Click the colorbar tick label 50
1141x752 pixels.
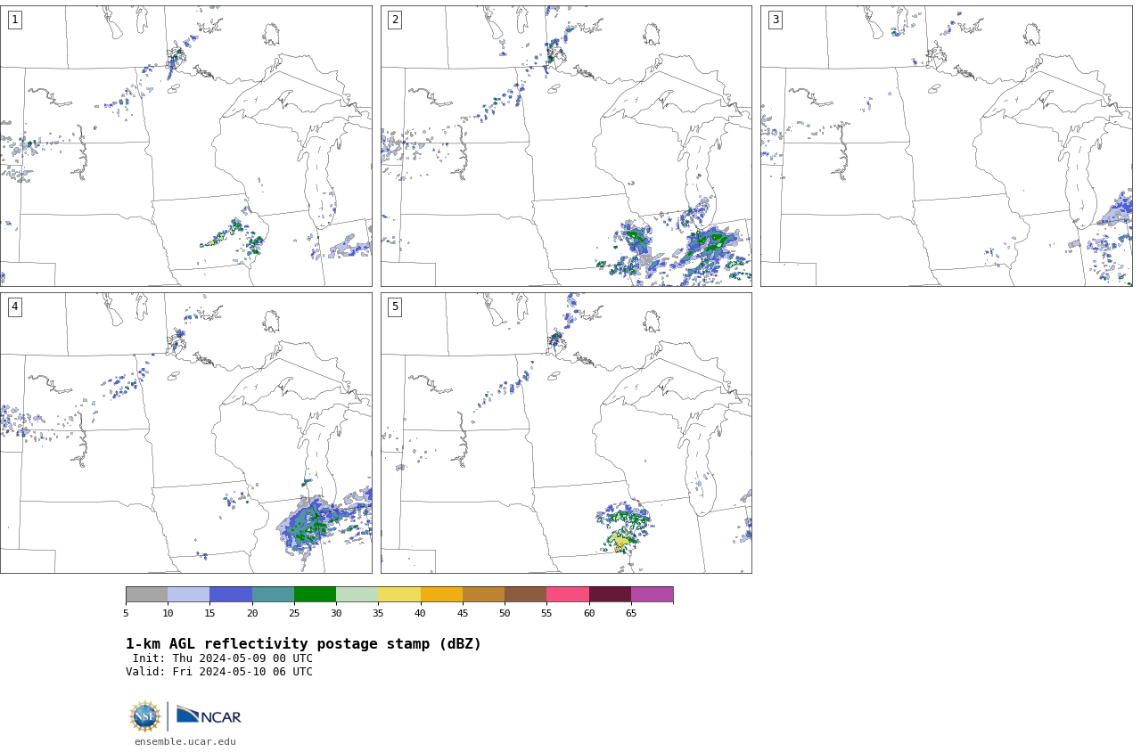coord(505,613)
